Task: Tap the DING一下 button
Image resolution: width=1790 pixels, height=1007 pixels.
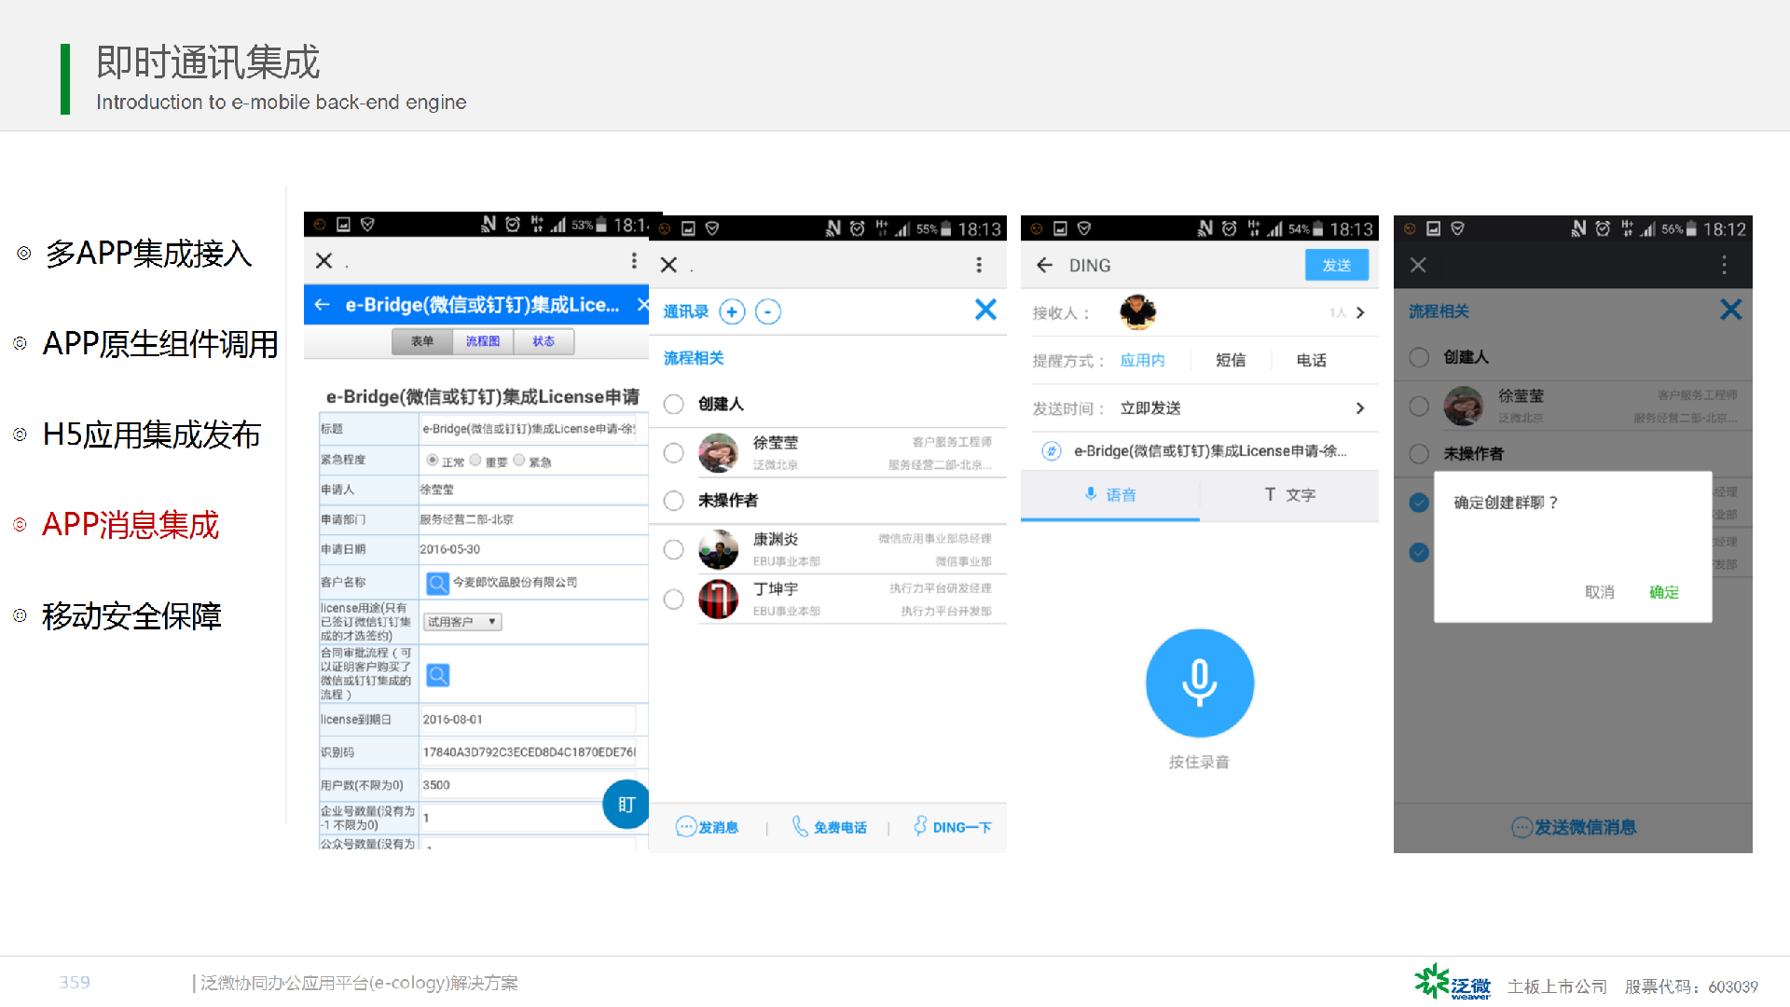Action: (x=952, y=827)
